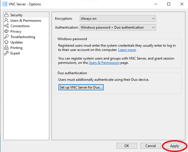Close the VNC Server Options window
The width and height of the screenshot is (188, 152).
(x=182, y=4)
